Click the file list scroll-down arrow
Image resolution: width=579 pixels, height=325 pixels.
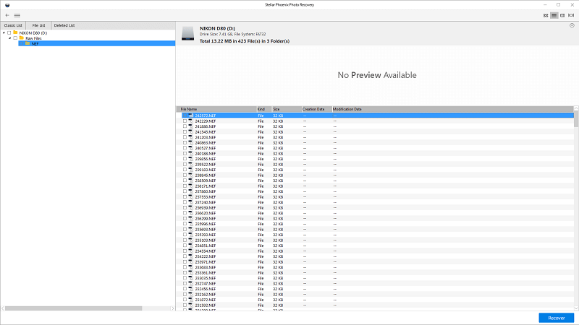(x=576, y=308)
